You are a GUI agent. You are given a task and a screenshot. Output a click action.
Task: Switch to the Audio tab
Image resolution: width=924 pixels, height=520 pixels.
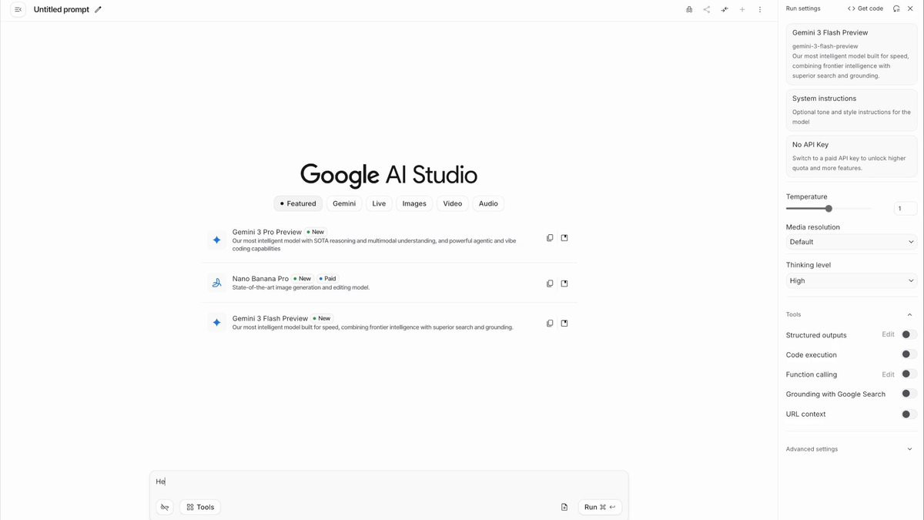click(x=488, y=203)
